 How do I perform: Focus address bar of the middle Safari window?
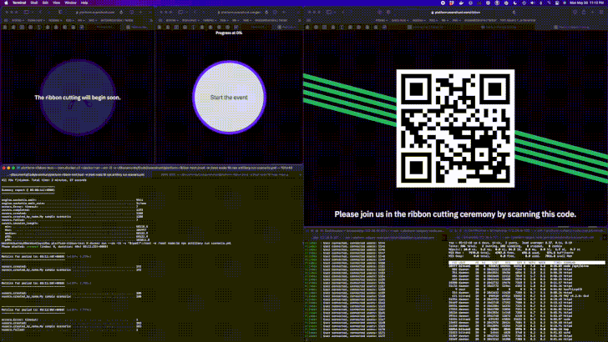point(239,12)
